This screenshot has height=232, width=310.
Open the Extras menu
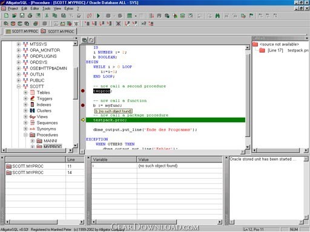(69, 8)
